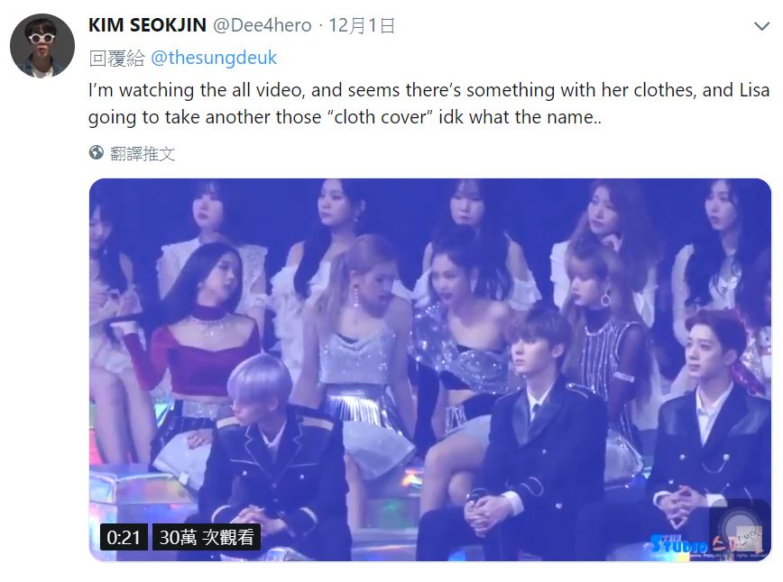Click the 回覆給 reply-to label

coord(117,58)
